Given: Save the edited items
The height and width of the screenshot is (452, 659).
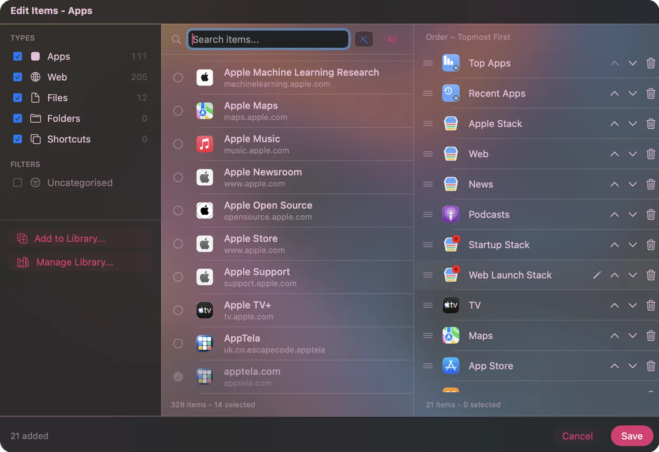Looking at the screenshot, I should click(x=632, y=436).
